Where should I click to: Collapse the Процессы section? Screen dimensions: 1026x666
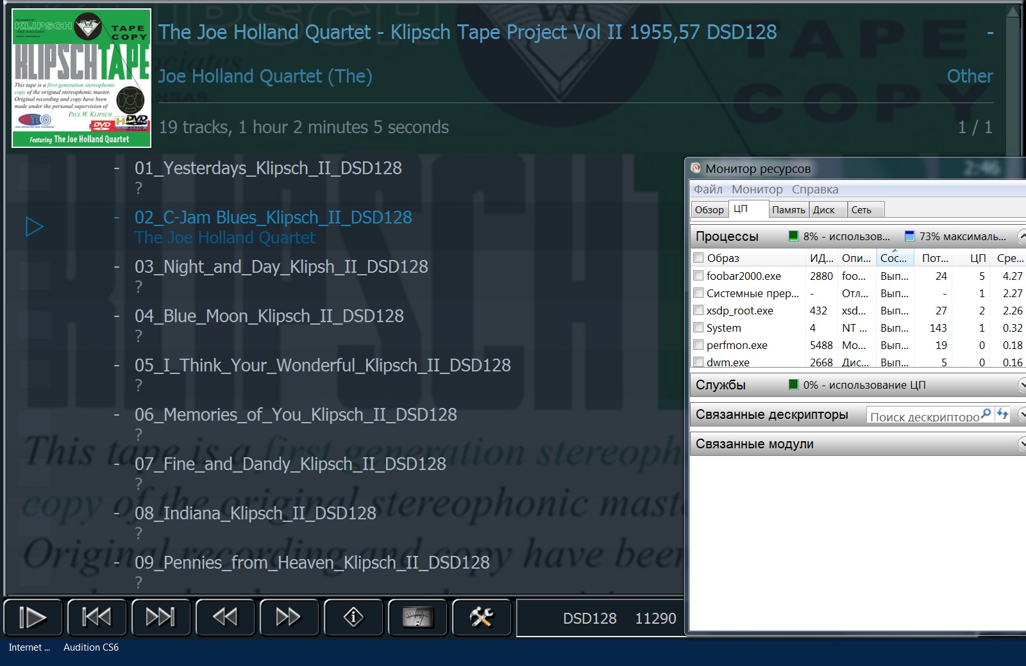pyautogui.click(x=1022, y=236)
